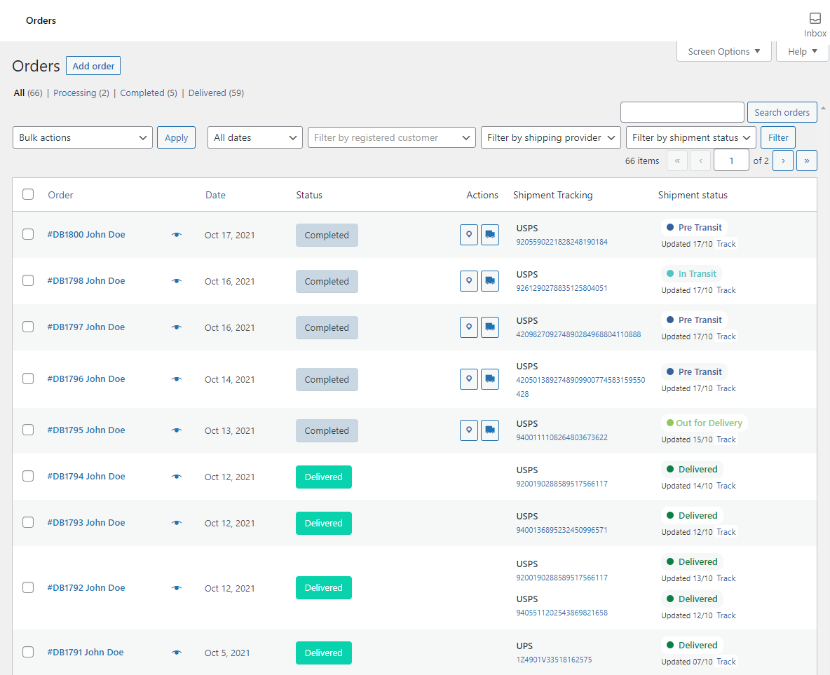Click the location pin icon for order #DB1795
This screenshot has height=675, width=830.
pos(468,430)
